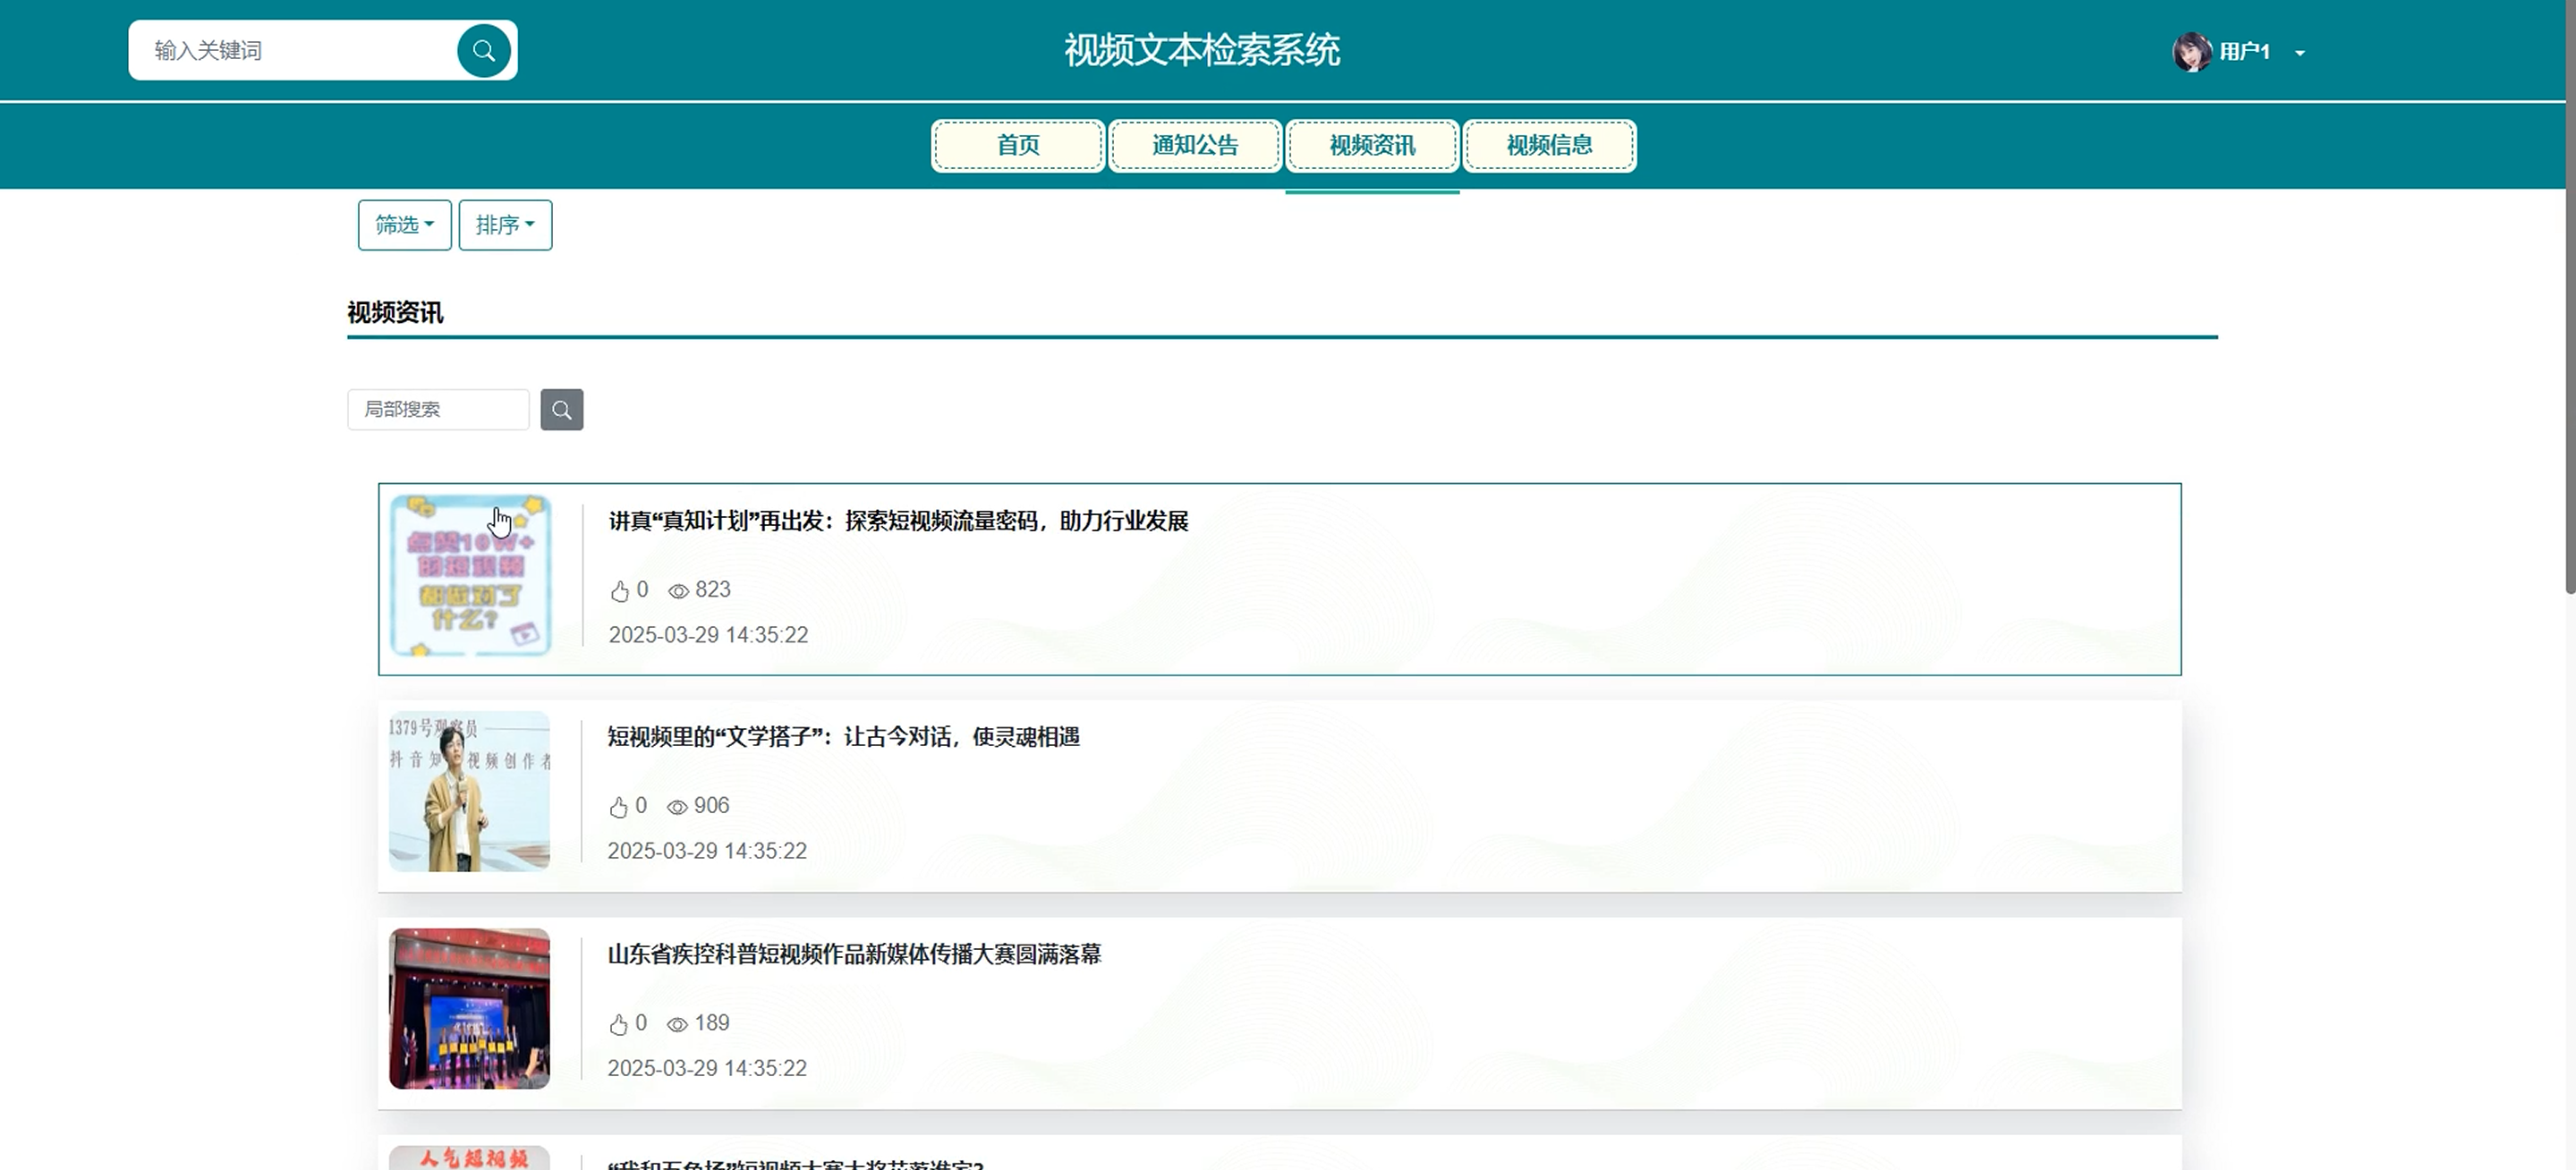Open the 排序 sort dropdown
This screenshot has height=1170, width=2576.
pyautogui.click(x=505, y=225)
